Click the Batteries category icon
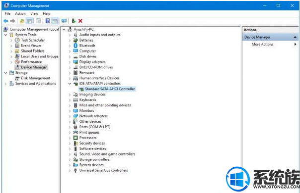This screenshot has width=300, height=193. point(75,40)
